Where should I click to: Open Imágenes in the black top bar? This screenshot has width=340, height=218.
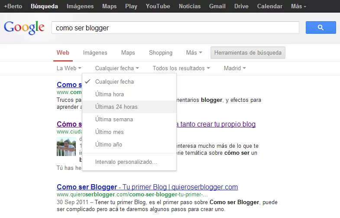pyautogui.click(x=80, y=6)
